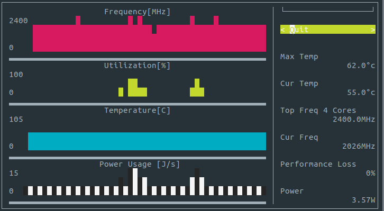Viewport: 384px width, 211px height.
Task: Click the red frequency bar graph
Action: pyautogui.click(x=149, y=39)
